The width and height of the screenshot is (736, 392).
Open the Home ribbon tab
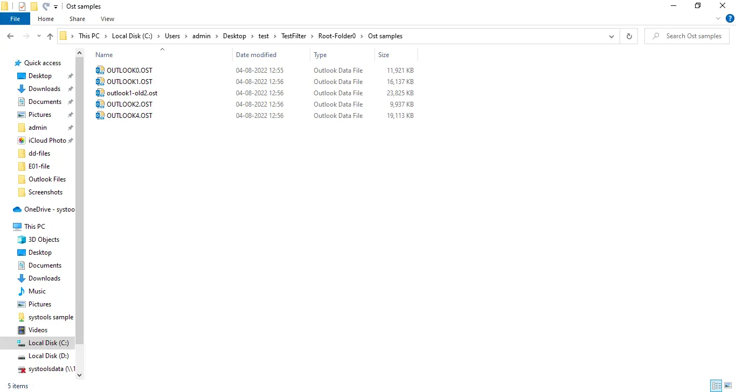(x=46, y=19)
